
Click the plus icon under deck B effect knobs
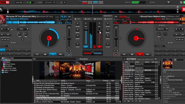click(x=162, y=39)
